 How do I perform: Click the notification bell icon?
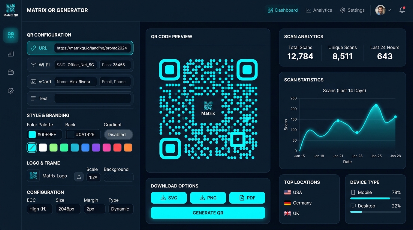coord(402,10)
